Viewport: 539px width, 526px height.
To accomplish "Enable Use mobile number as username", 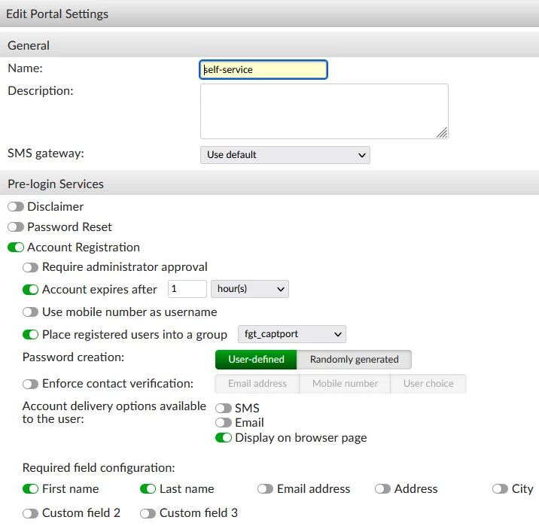I will (30, 312).
